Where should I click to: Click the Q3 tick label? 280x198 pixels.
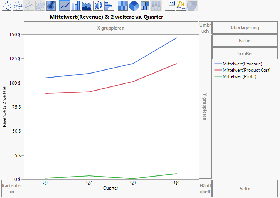pyautogui.click(x=133, y=182)
